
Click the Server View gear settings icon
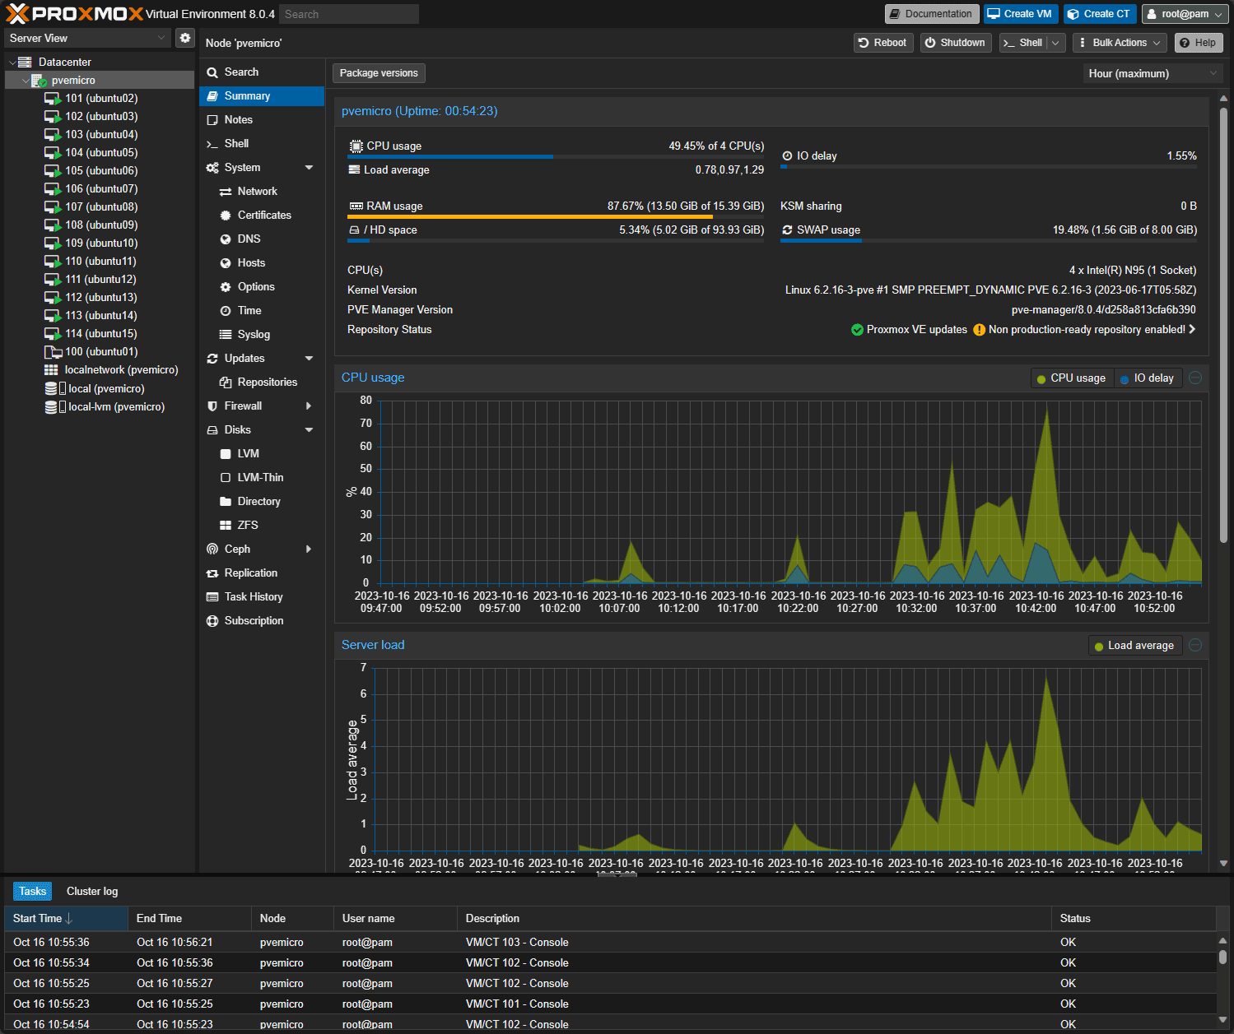[x=185, y=38]
